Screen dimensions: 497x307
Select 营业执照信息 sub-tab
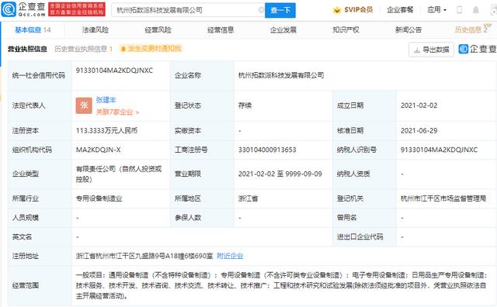[27, 49]
